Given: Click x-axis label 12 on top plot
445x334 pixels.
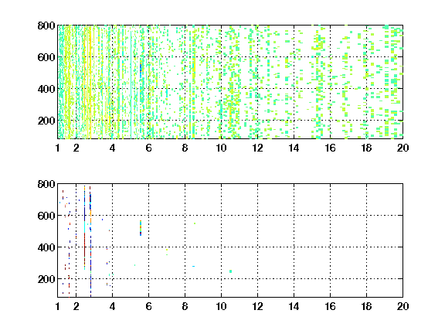Looking at the screenshot, I should tap(257, 148).
